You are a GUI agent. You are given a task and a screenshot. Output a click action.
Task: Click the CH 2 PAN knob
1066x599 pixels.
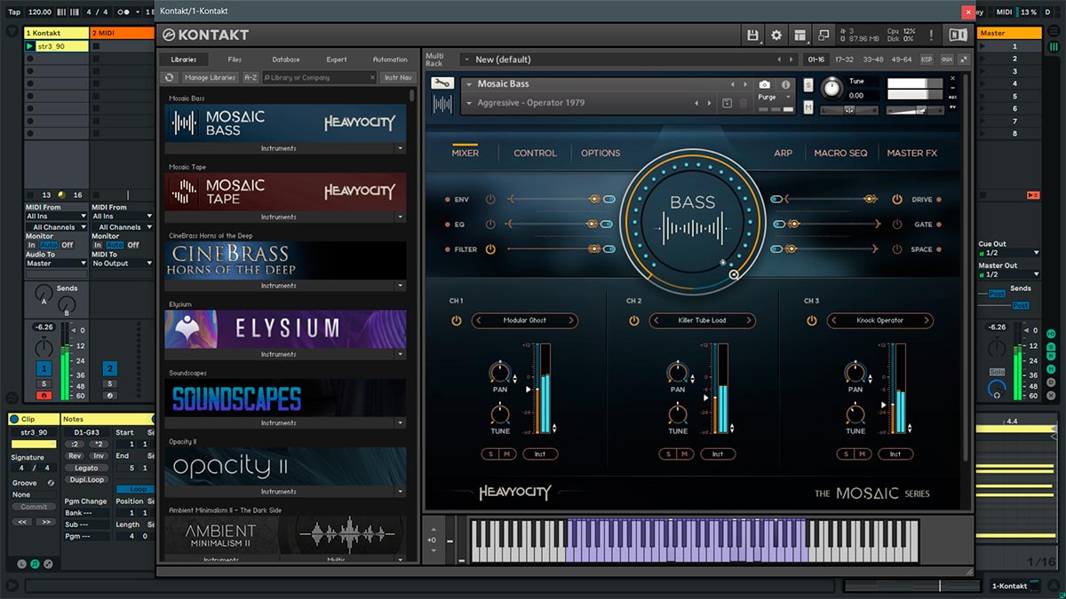pyautogui.click(x=678, y=373)
